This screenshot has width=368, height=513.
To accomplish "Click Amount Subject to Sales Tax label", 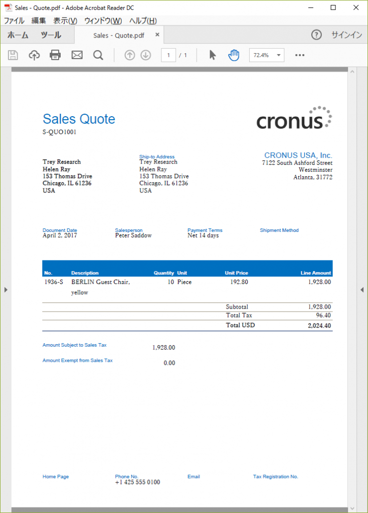I will click(74, 345).
